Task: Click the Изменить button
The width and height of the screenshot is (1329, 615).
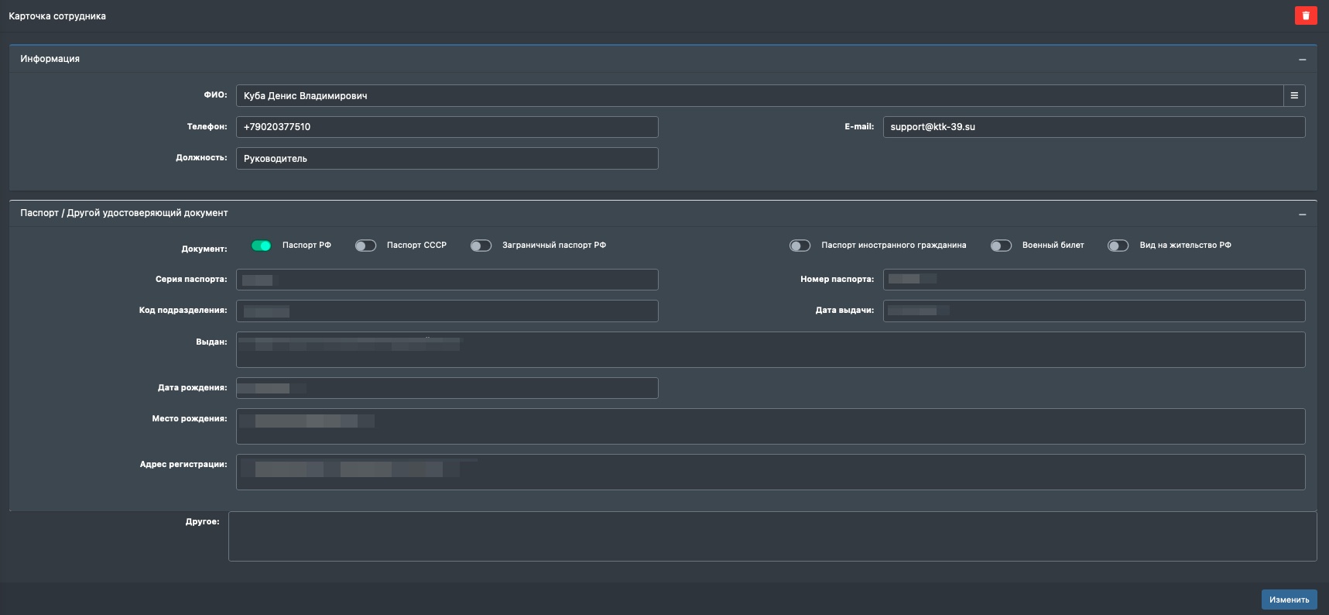Action: click(1289, 600)
